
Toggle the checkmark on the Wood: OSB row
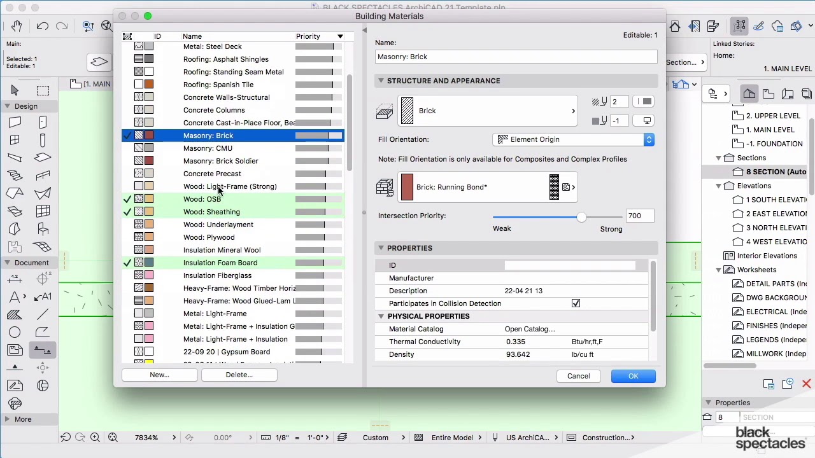[127, 199]
